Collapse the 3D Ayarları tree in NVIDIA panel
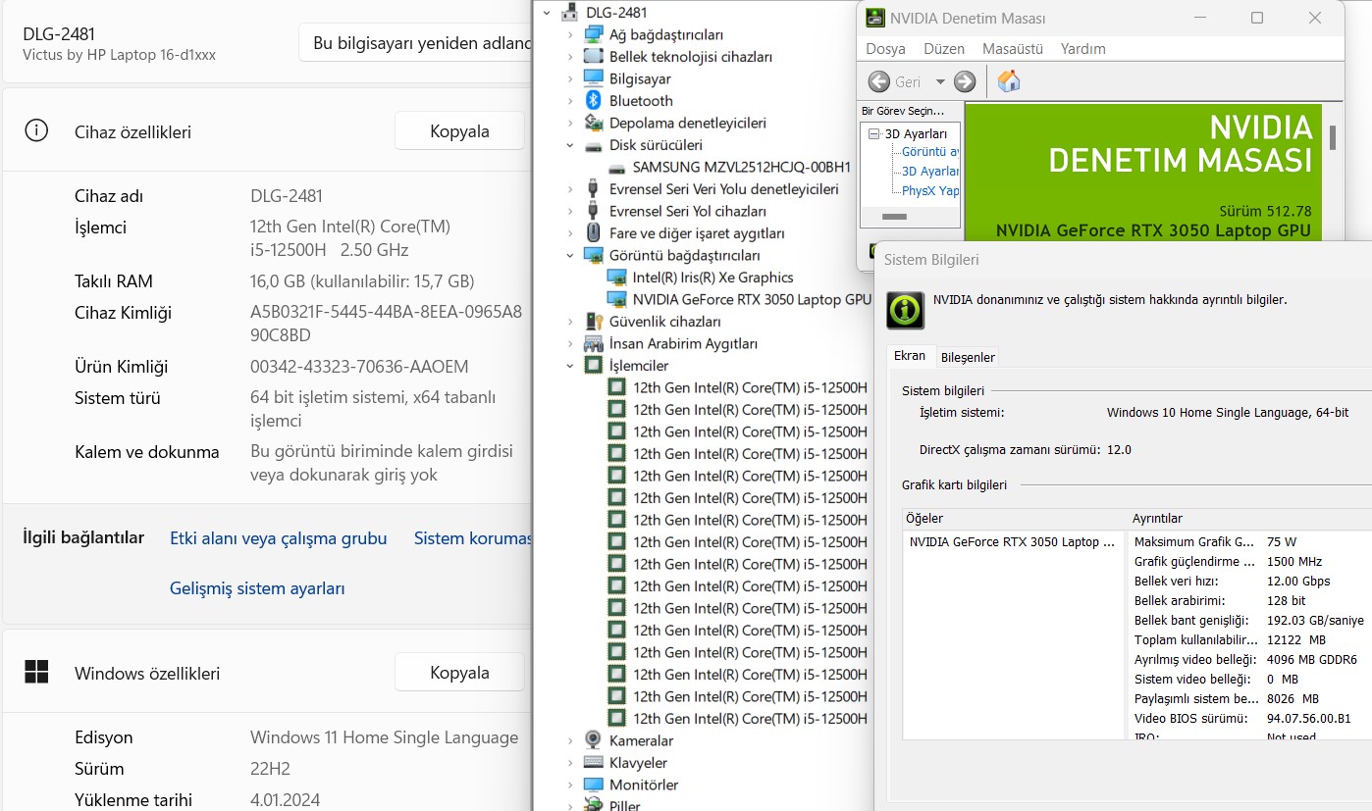1372x811 pixels. pos(874,133)
